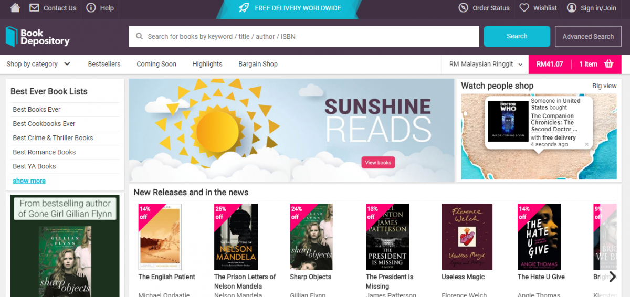630x297 pixels.
Task: Click the search books input field
Action: tap(304, 37)
